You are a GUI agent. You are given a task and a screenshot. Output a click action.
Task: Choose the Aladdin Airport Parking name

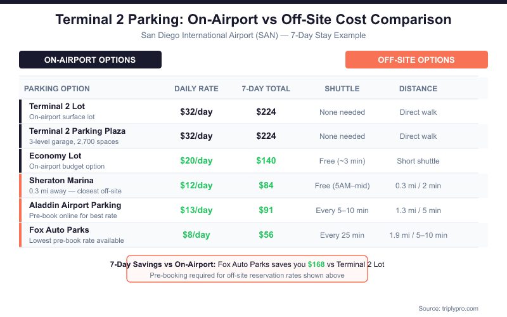tap(75, 205)
